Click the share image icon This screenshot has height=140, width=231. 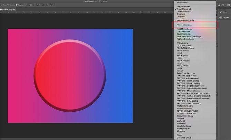click(x=228, y=5)
